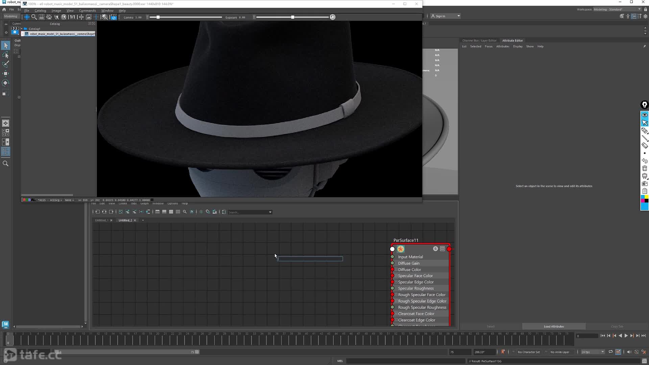Image resolution: width=649 pixels, height=365 pixels.
Task: Toggle playback loop mode icon
Action: 610,352
